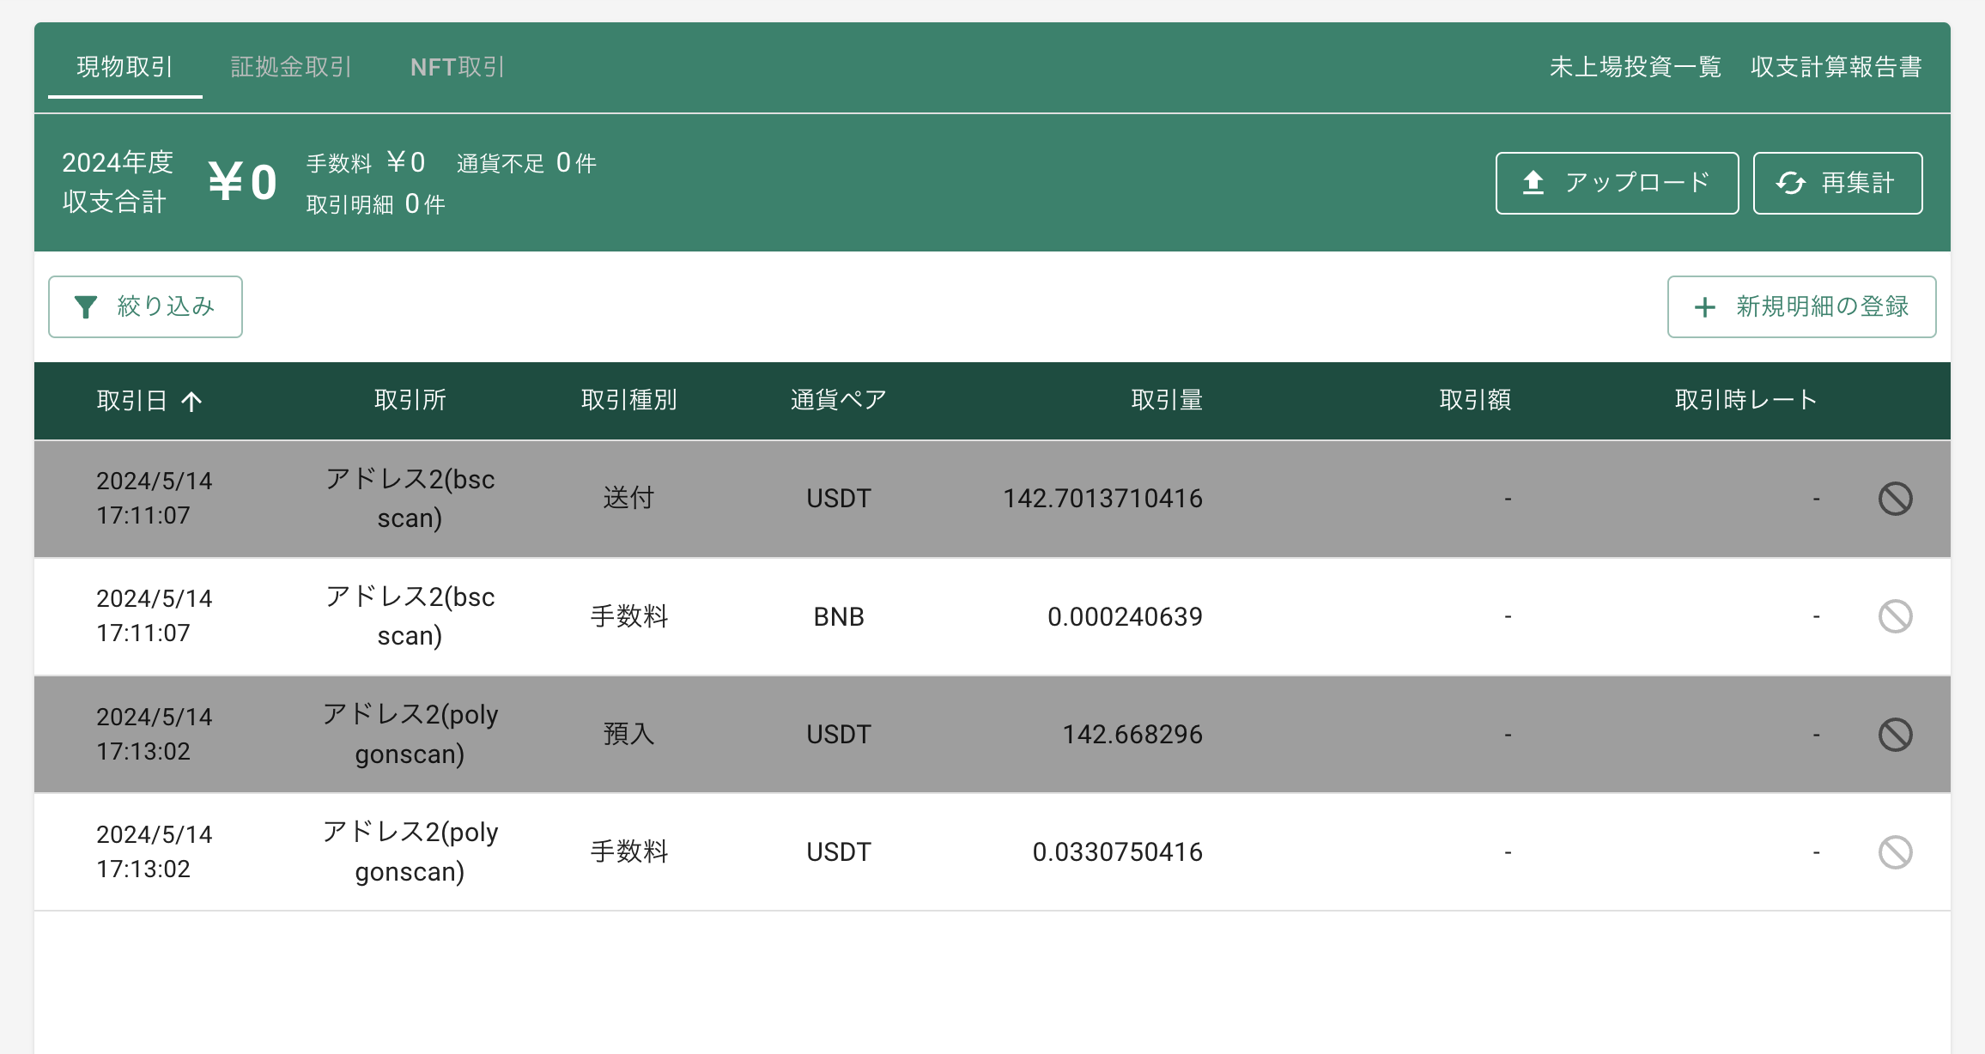The height and width of the screenshot is (1054, 1985).
Task: Select the 142.668296 USDT deposit row
Action: click(x=992, y=735)
